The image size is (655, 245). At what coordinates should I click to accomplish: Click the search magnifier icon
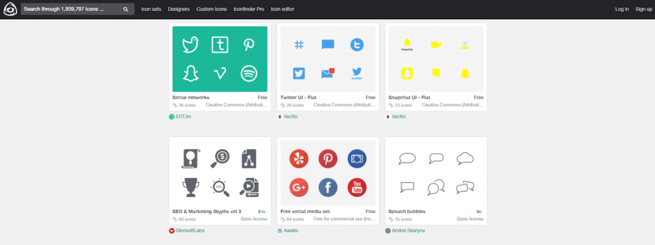126,9
